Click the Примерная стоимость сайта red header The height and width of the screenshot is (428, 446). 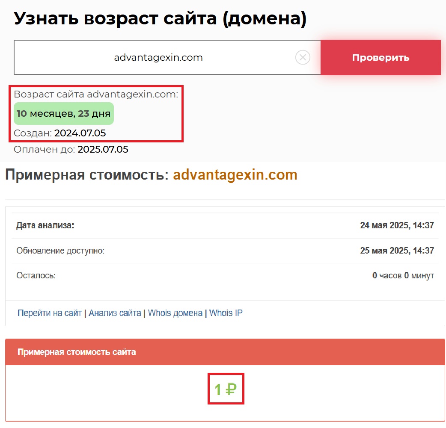point(77,352)
